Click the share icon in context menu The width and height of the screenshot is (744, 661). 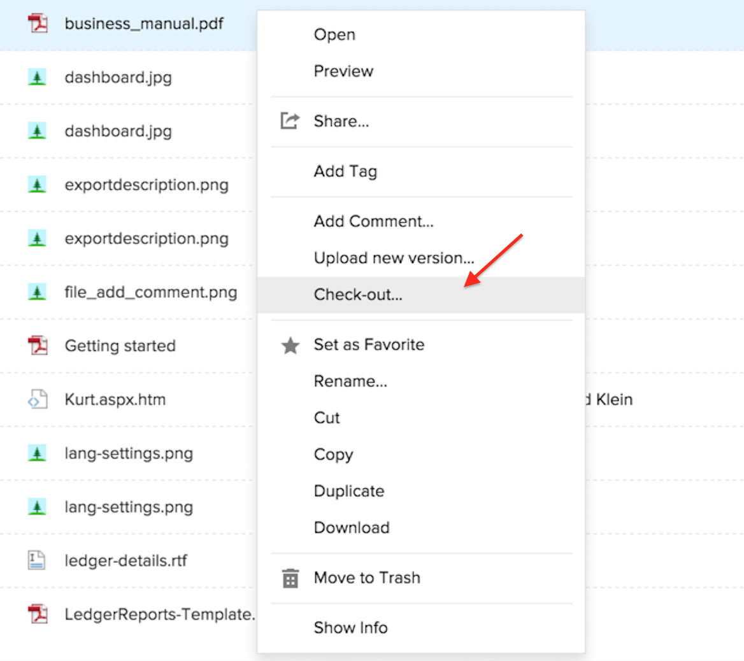[x=290, y=121]
